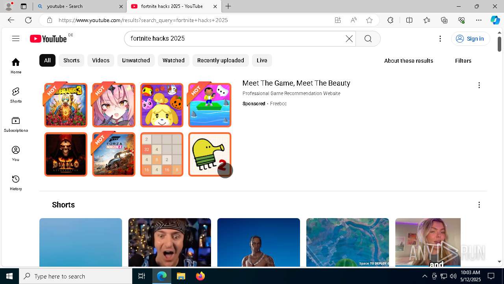Open File Explorer from the taskbar
The width and height of the screenshot is (504, 284).
tap(181, 276)
